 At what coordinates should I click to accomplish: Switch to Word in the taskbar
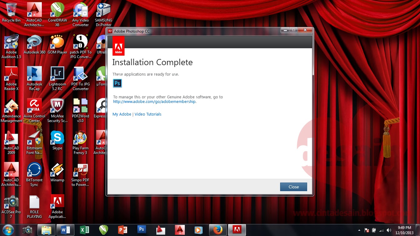point(65,230)
